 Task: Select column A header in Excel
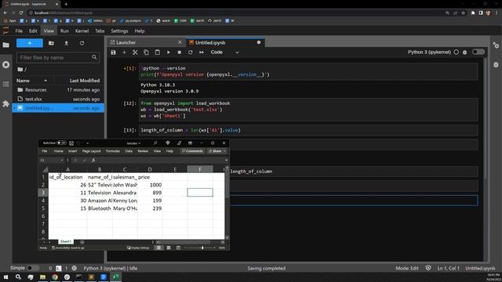tap(67, 169)
